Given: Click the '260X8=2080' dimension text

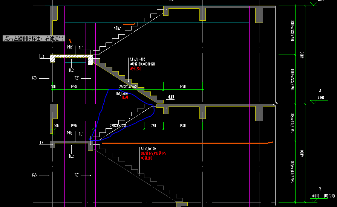Looking at the screenshot, I should [118, 126].
